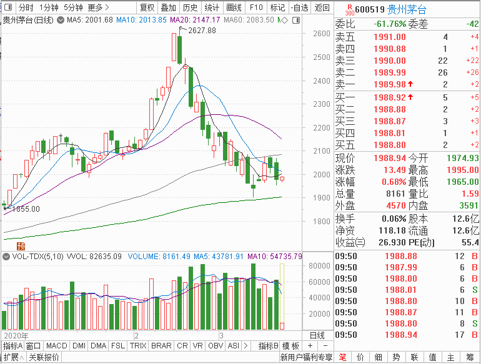The image size is (481, 364).
Task: Select the 窗口 tab
Action: 34,346
